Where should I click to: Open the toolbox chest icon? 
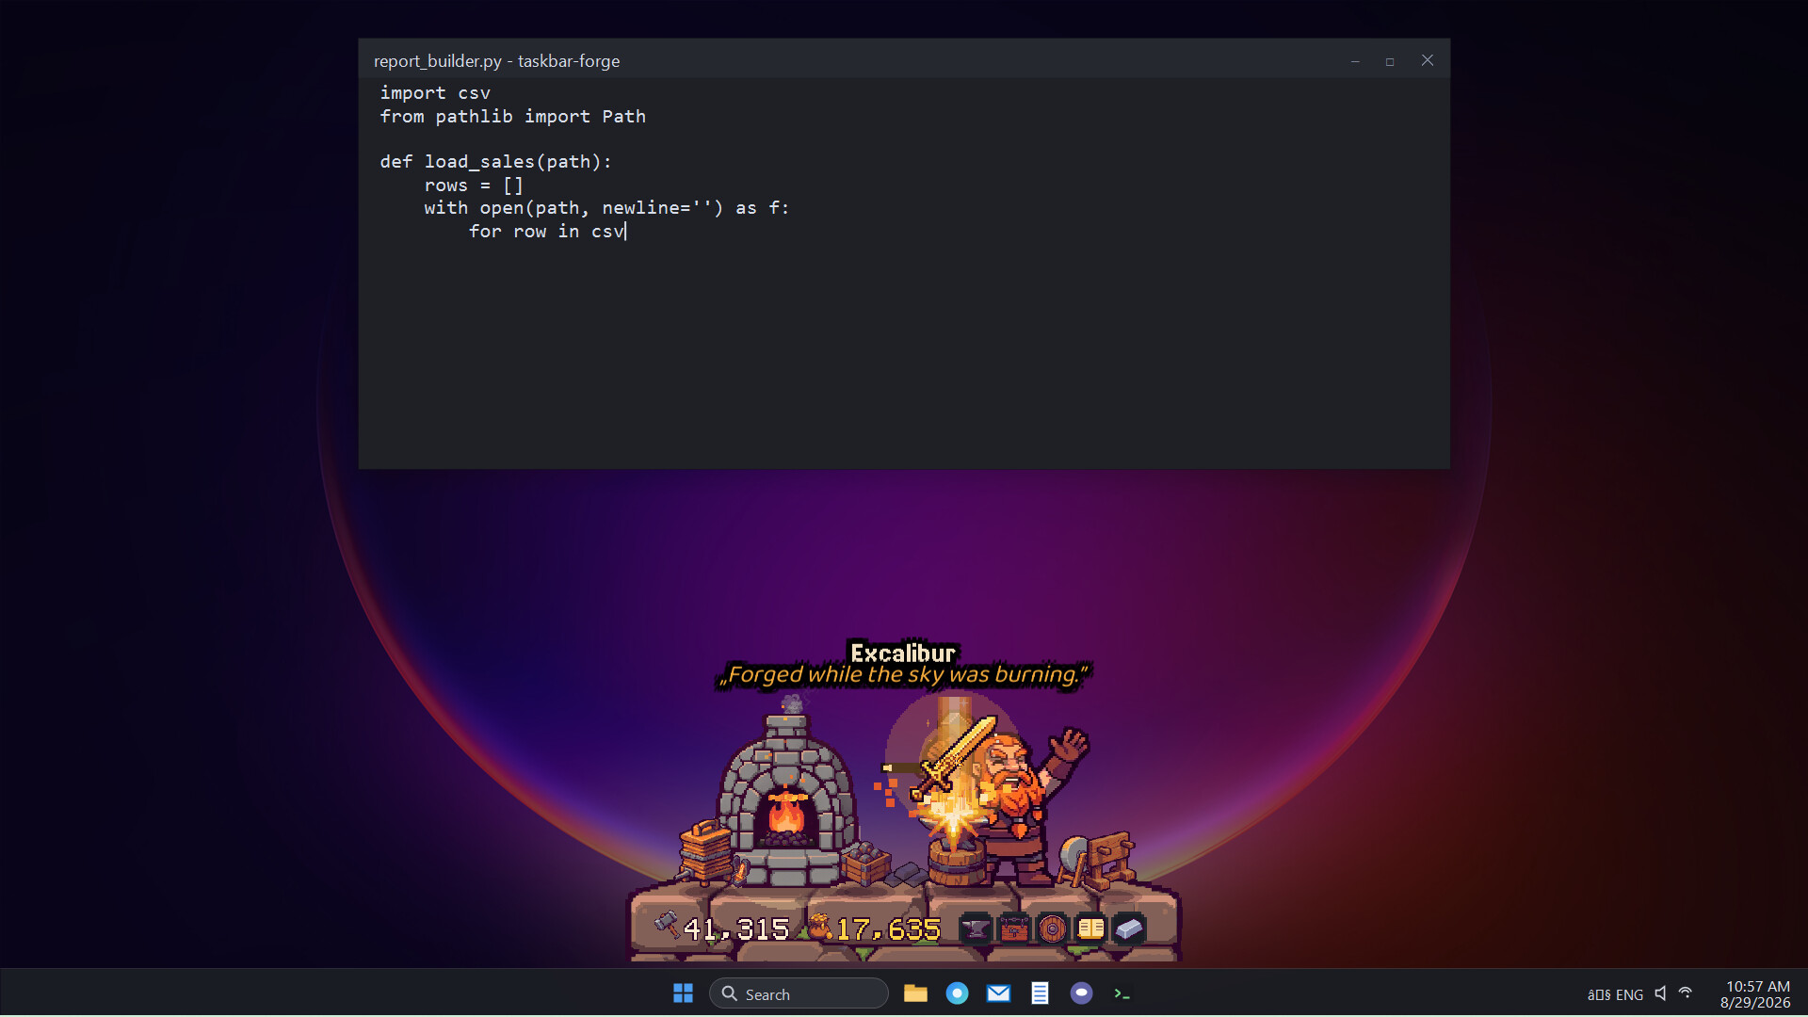coord(1013,929)
